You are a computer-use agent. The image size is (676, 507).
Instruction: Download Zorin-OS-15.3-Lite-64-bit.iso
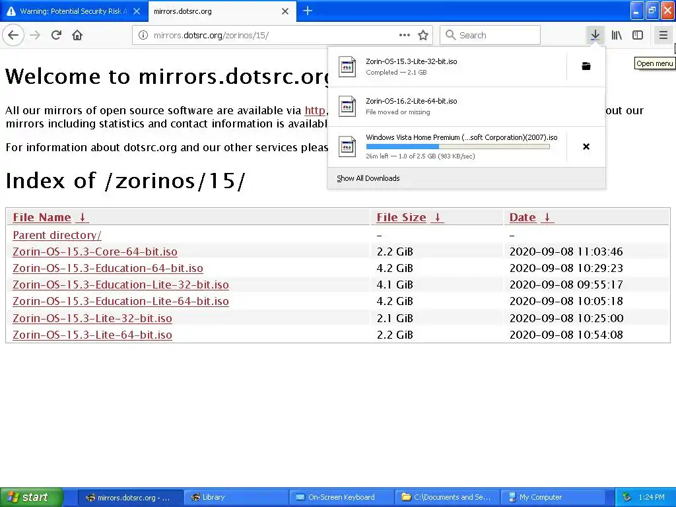(x=92, y=335)
